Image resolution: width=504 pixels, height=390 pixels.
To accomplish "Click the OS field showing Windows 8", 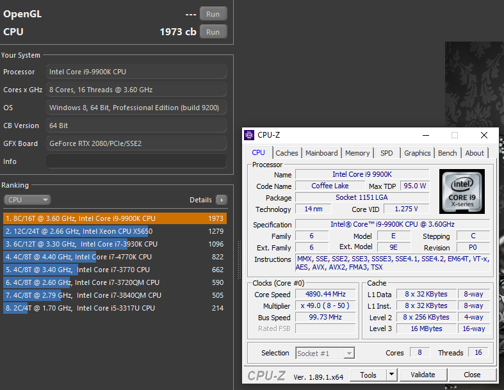I will click(136, 108).
